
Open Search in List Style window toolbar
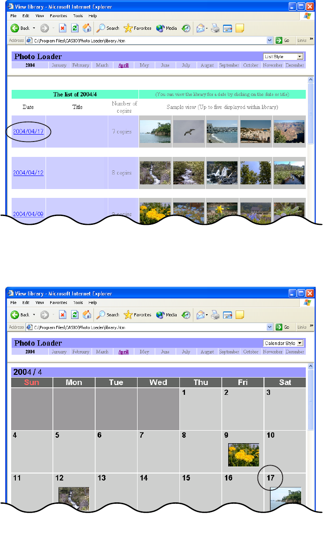(x=108, y=28)
